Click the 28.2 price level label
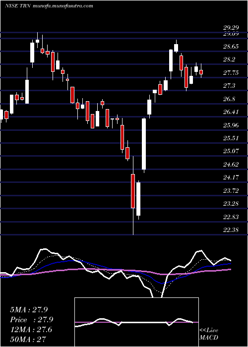 pos(229,59)
